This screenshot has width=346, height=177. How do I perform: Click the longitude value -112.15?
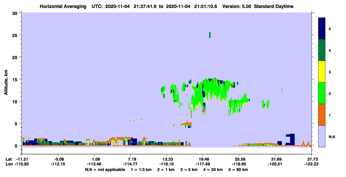coord(58,164)
